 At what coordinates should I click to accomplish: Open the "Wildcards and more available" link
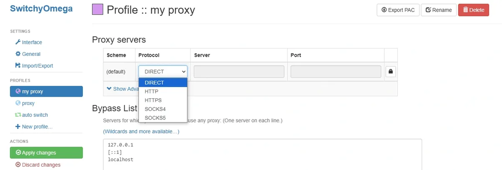(x=141, y=131)
